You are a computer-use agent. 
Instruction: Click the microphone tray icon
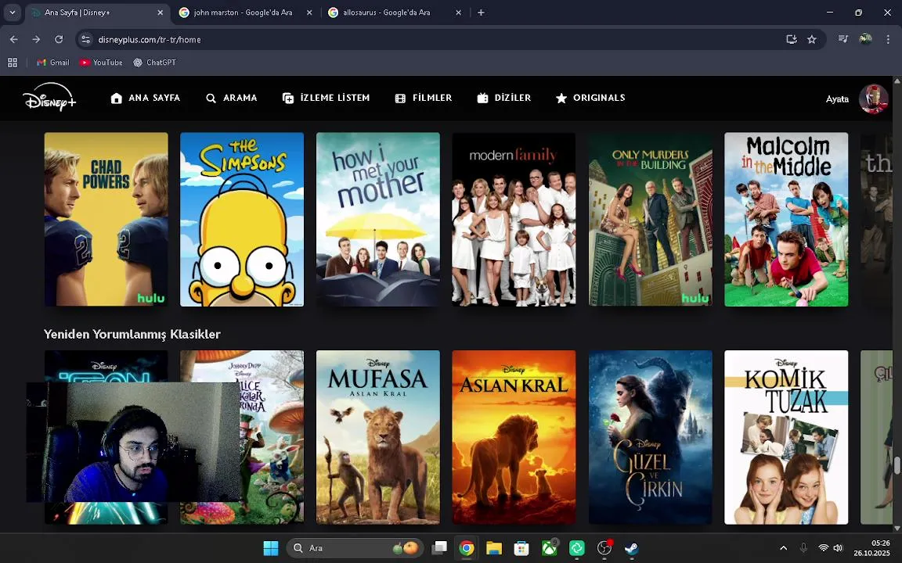[x=803, y=548]
